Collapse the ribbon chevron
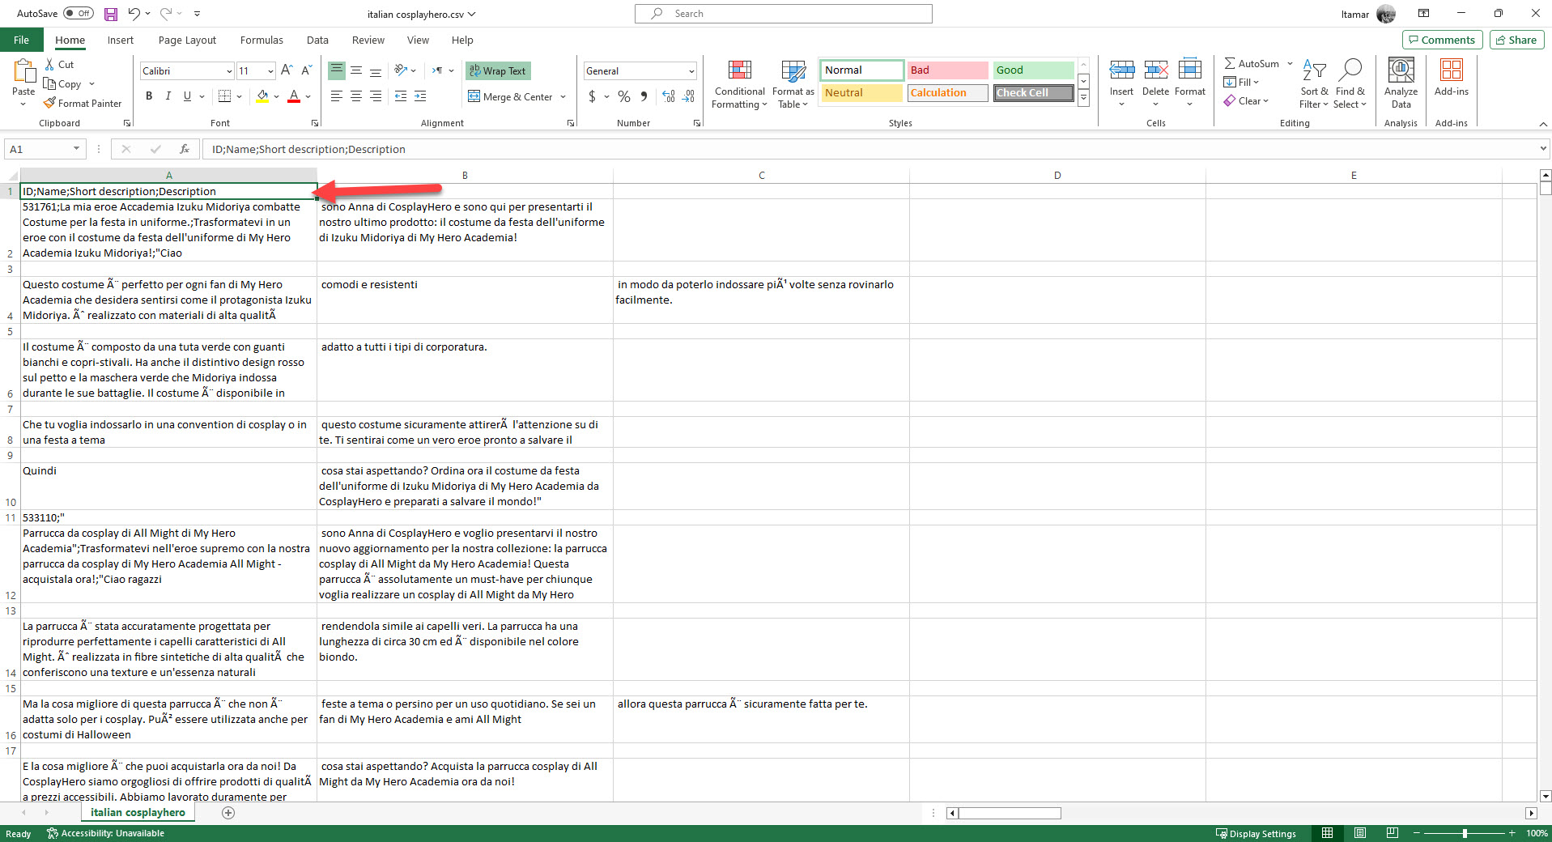The width and height of the screenshot is (1552, 842). pos(1543,124)
